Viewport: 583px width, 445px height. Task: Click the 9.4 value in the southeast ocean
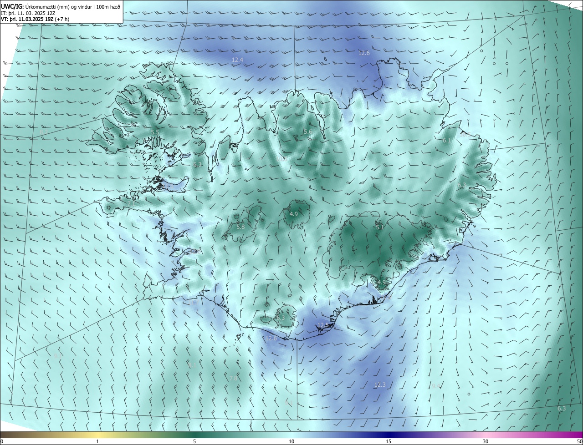[435, 386]
